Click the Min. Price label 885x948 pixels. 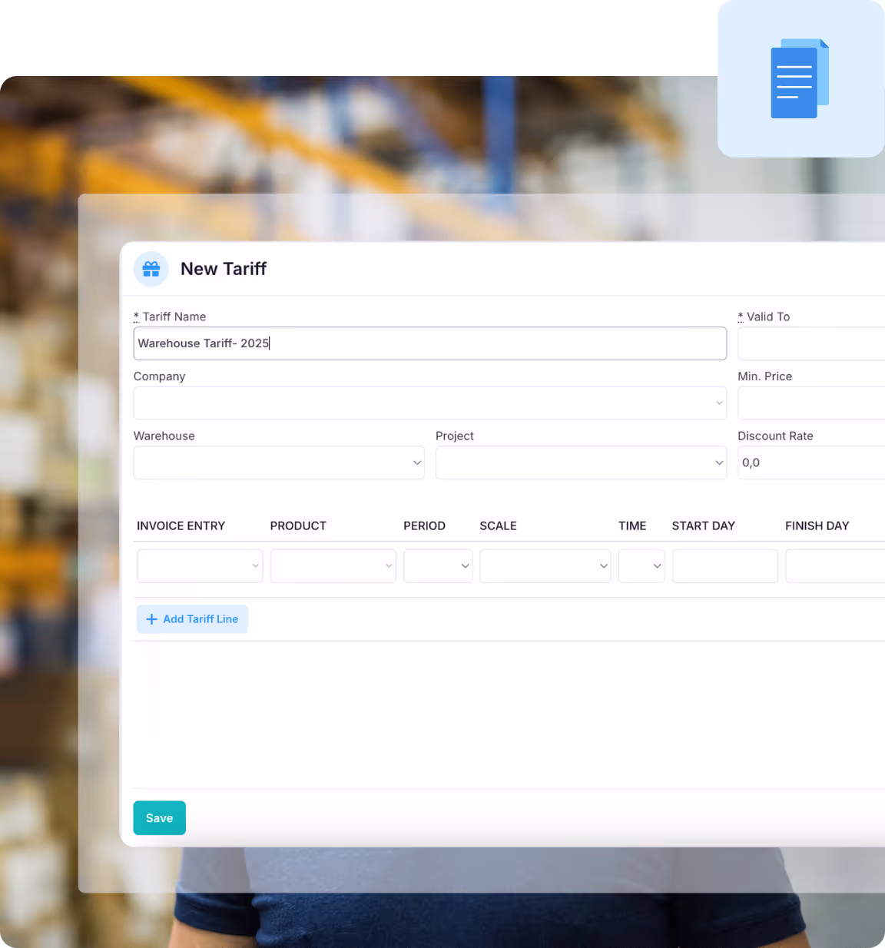[765, 376]
